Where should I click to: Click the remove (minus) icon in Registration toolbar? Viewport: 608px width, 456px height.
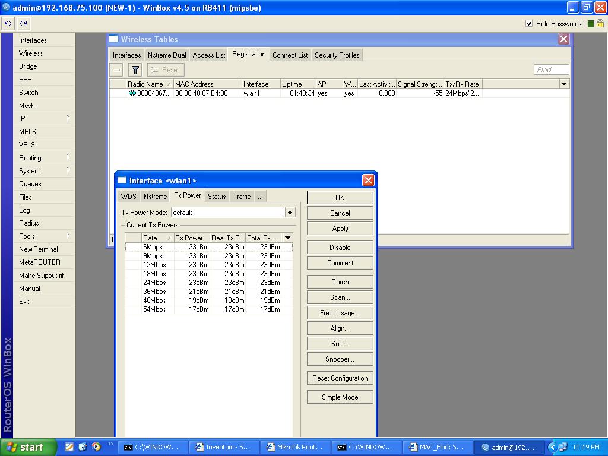[x=116, y=69]
